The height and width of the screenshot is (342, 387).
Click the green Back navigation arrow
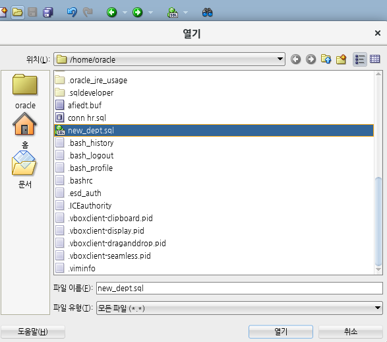(x=112, y=12)
